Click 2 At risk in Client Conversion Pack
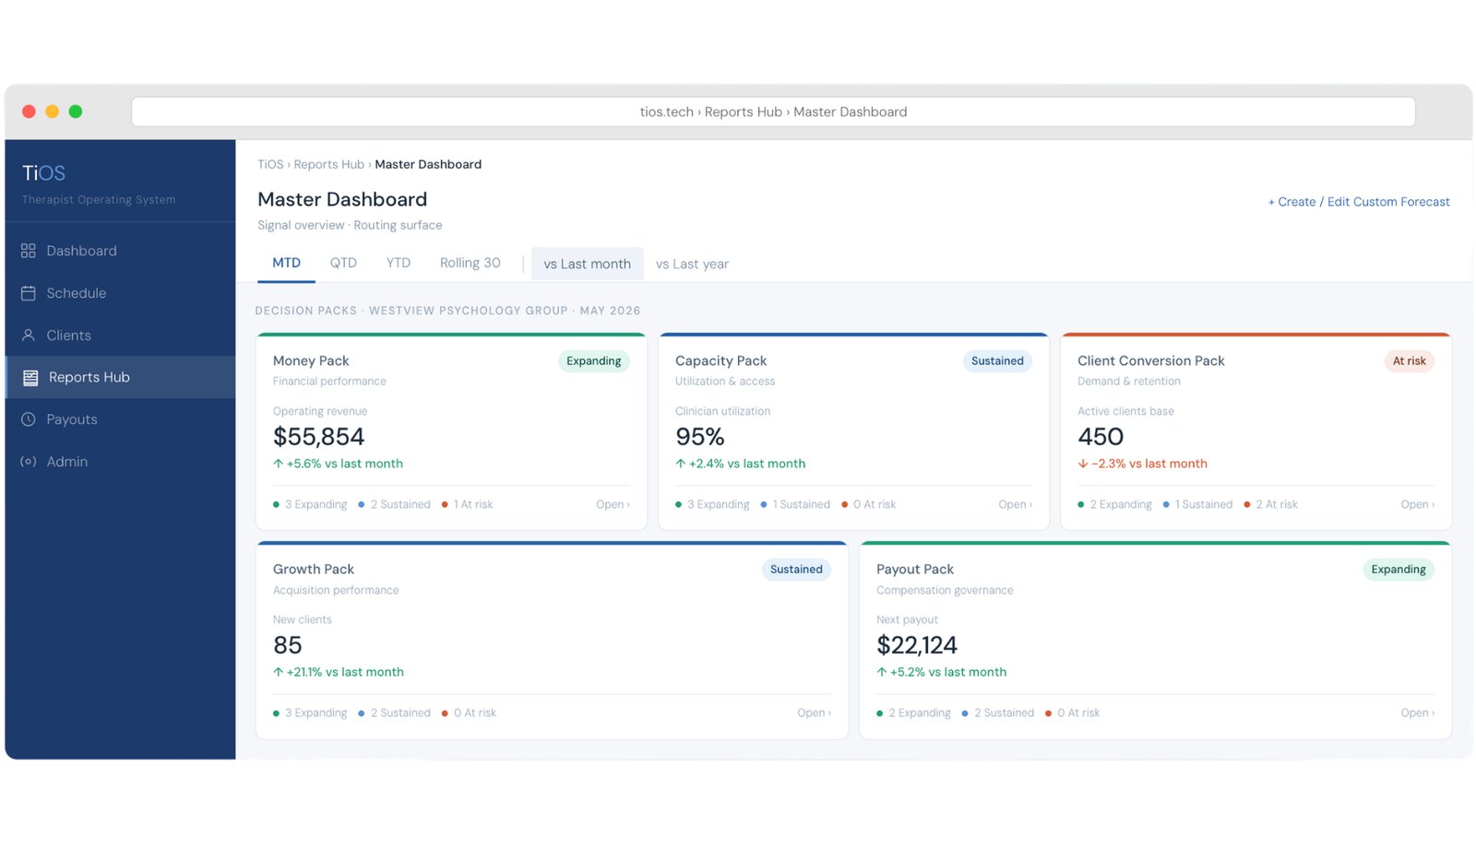This screenshot has height=848, width=1476. (1270, 504)
